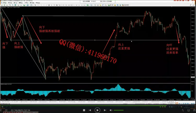This screenshot has width=196, height=113.
Task: Switch timeframe to D1
Action: point(79,5)
